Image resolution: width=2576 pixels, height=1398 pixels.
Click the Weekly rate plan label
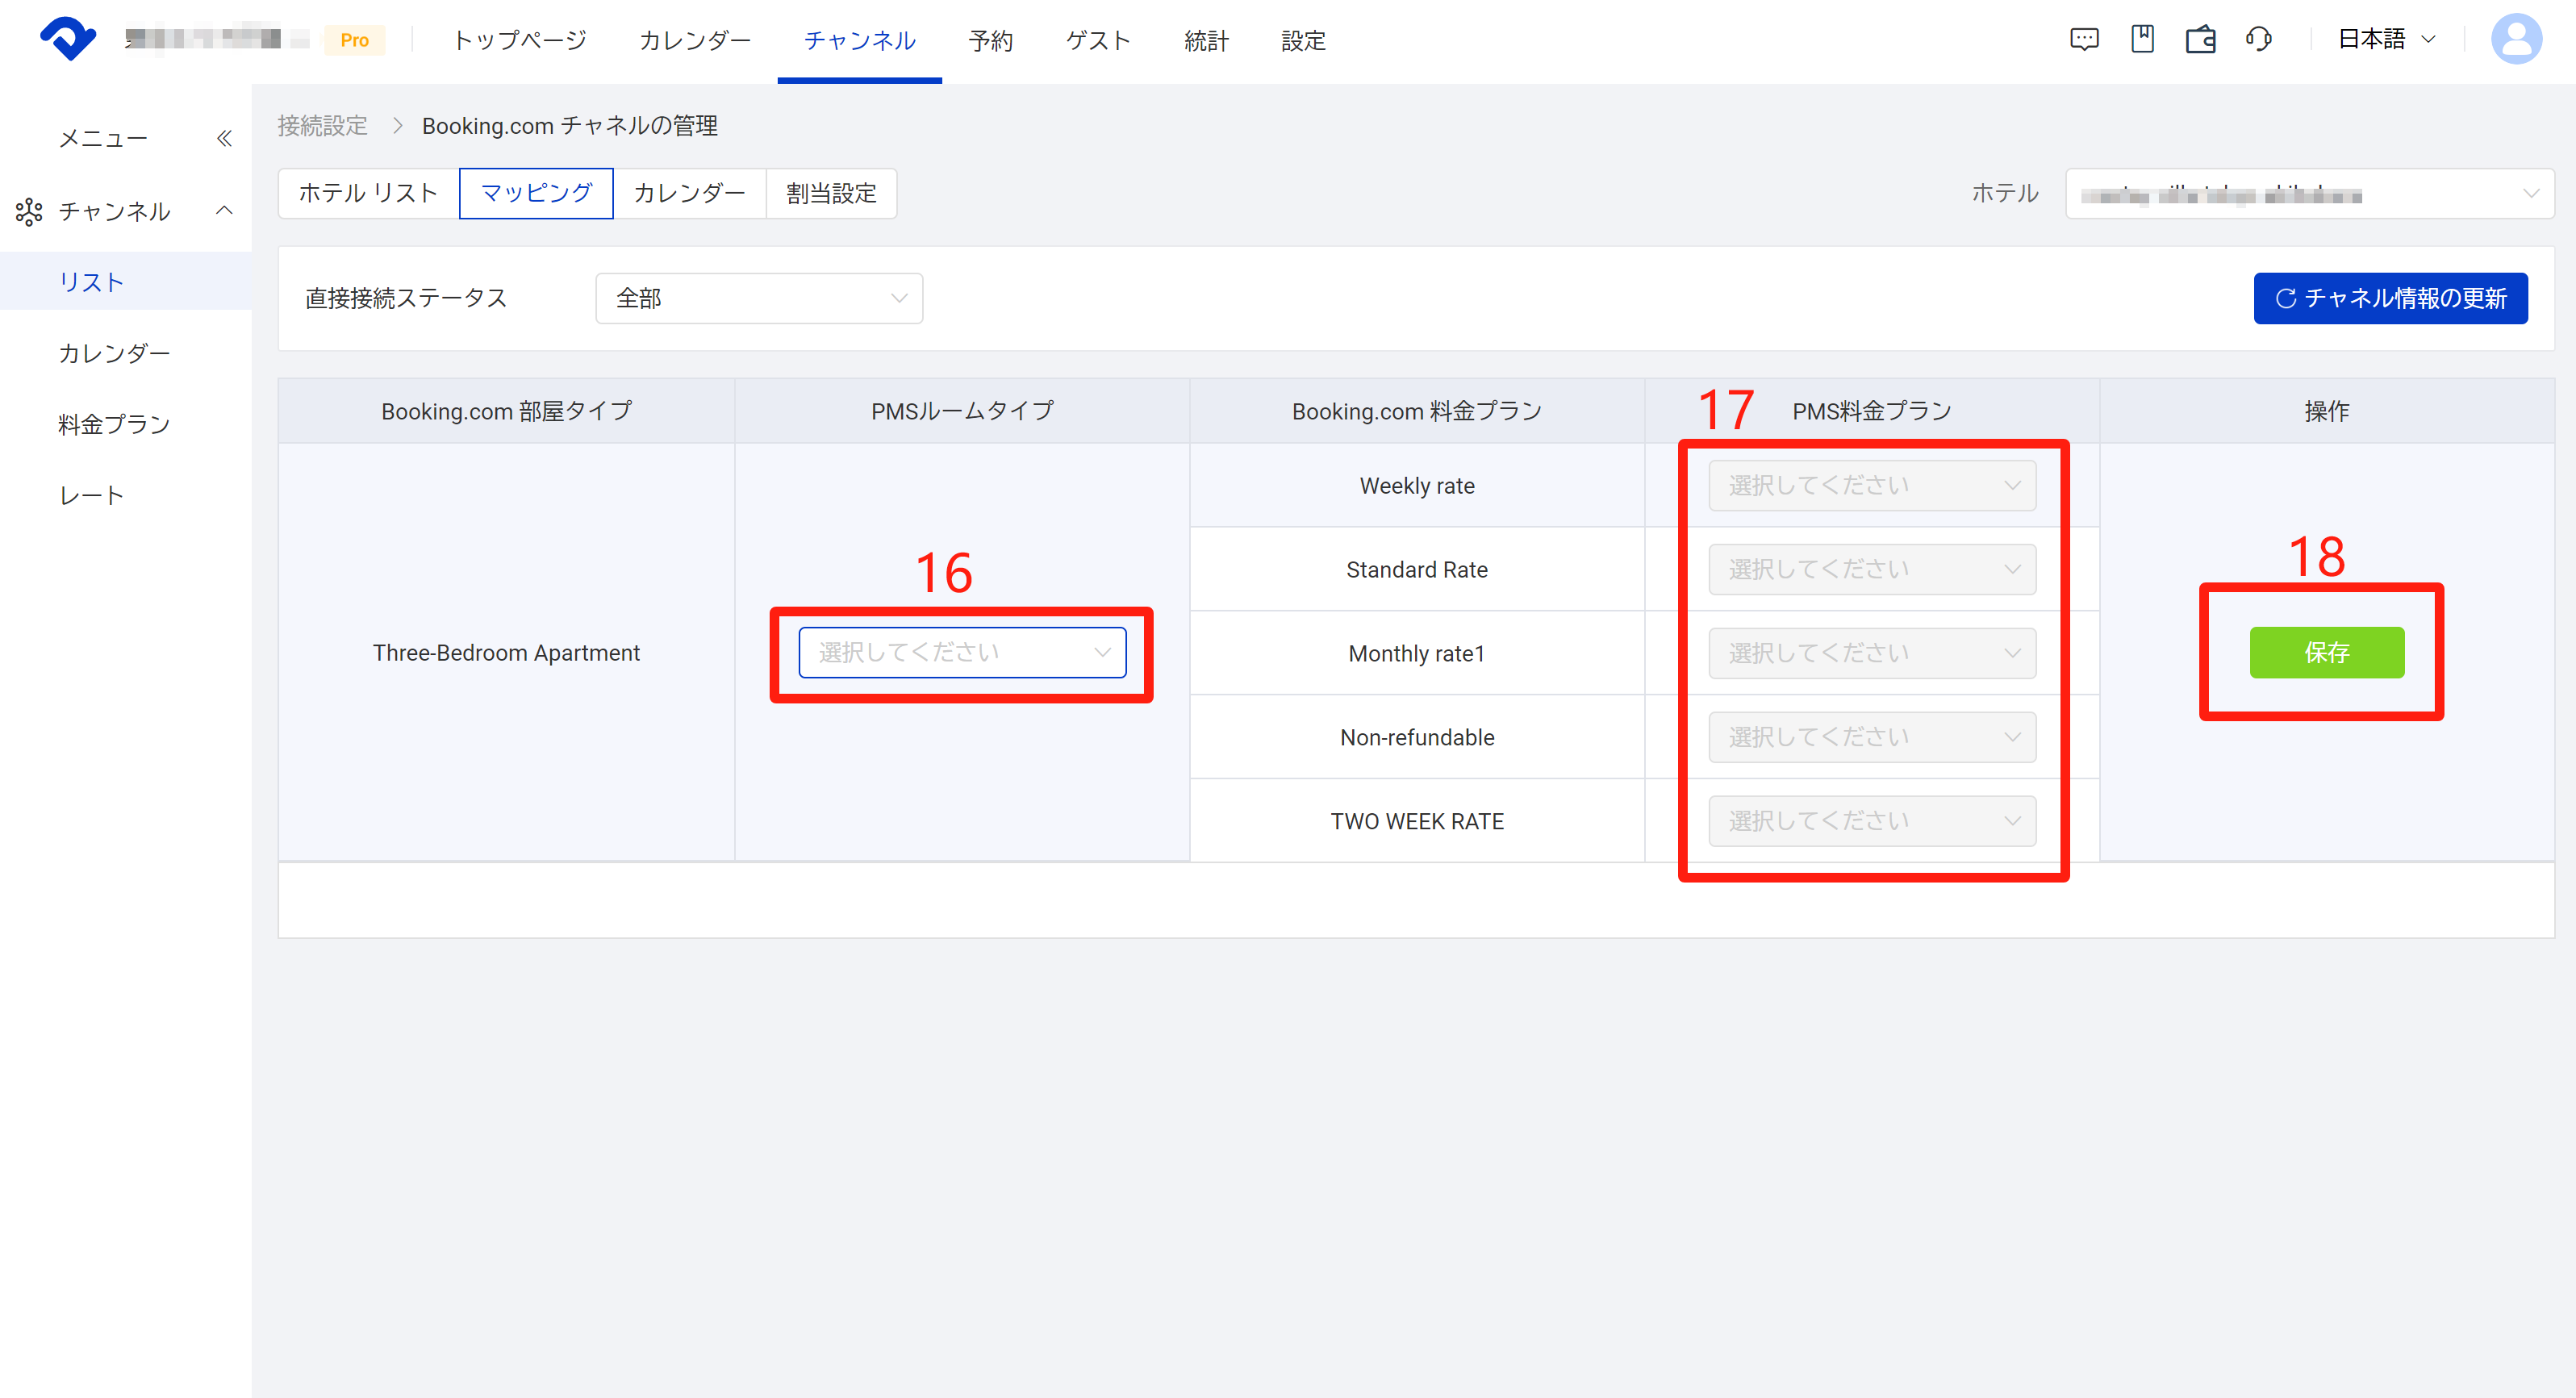pos(1417,486)
